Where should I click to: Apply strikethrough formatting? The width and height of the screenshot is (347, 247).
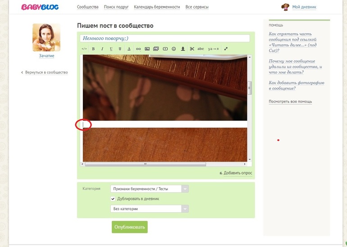(120, 49)
